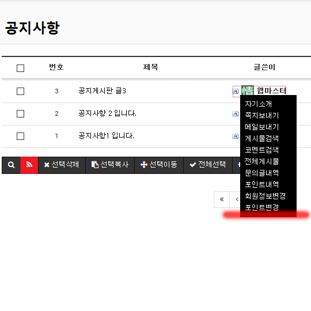Choose 포인트내역 from the user menu
This screenshot has width=311, height=311.
[262, 184]
